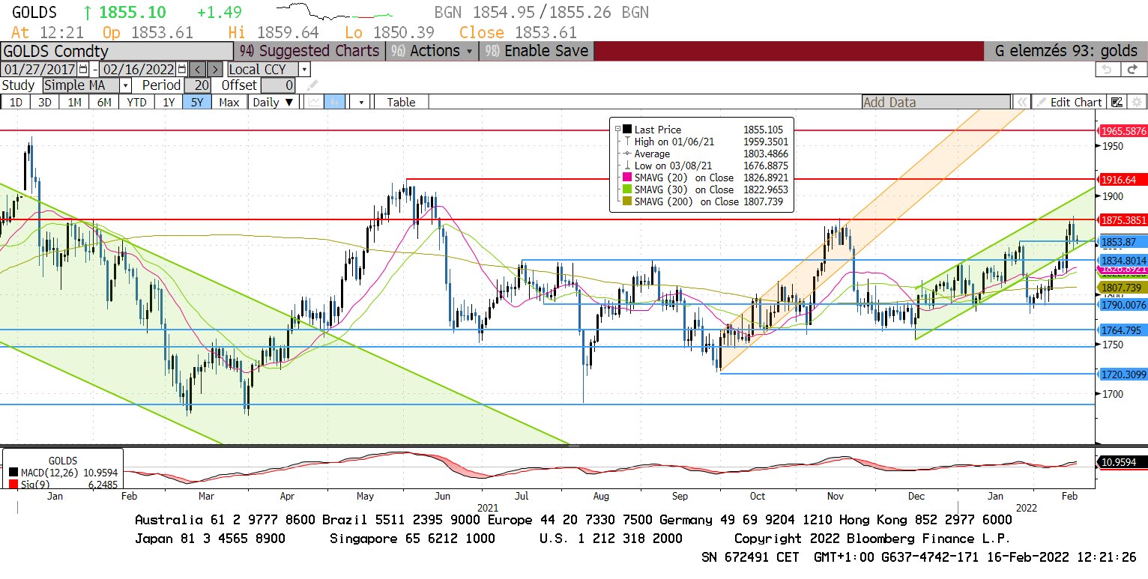Click the start date field 01/27/2017
The image size is (1148, 579).
click(39, 69)
